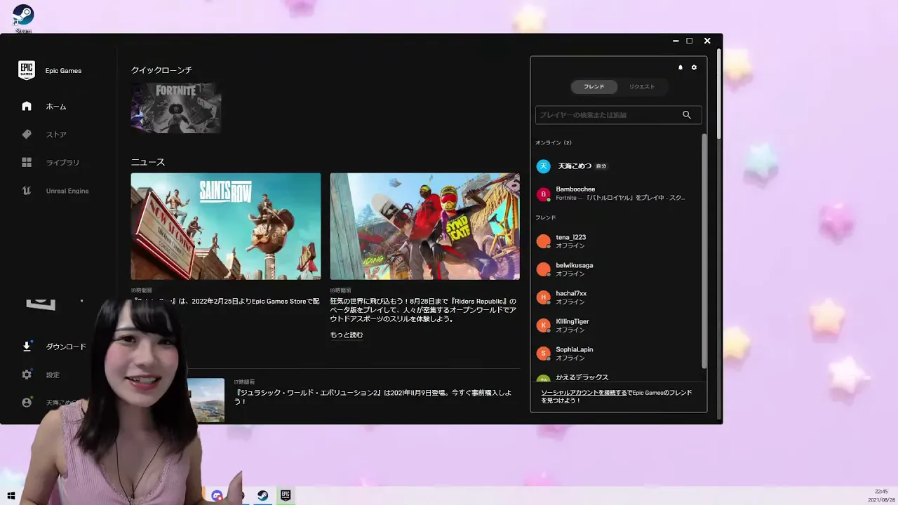Select friend Bamboochee playing Fortnite
Viewport: 898px width, 505px height.
[617, 194]
